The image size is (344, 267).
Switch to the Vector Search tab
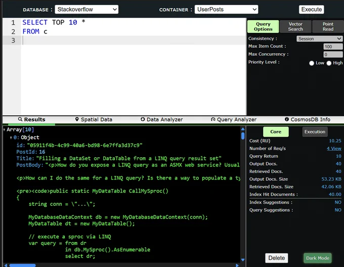coord(295,26)
